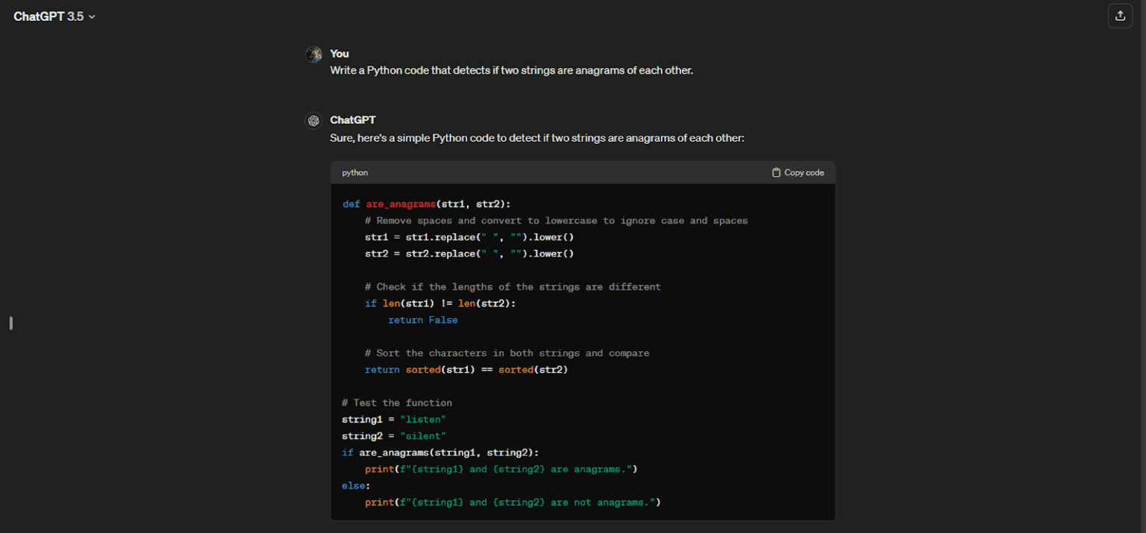The height and width of the screenshot is (533, 1146).
Task: Click the clipboard icon in code header
Action: tap(776, 172)
